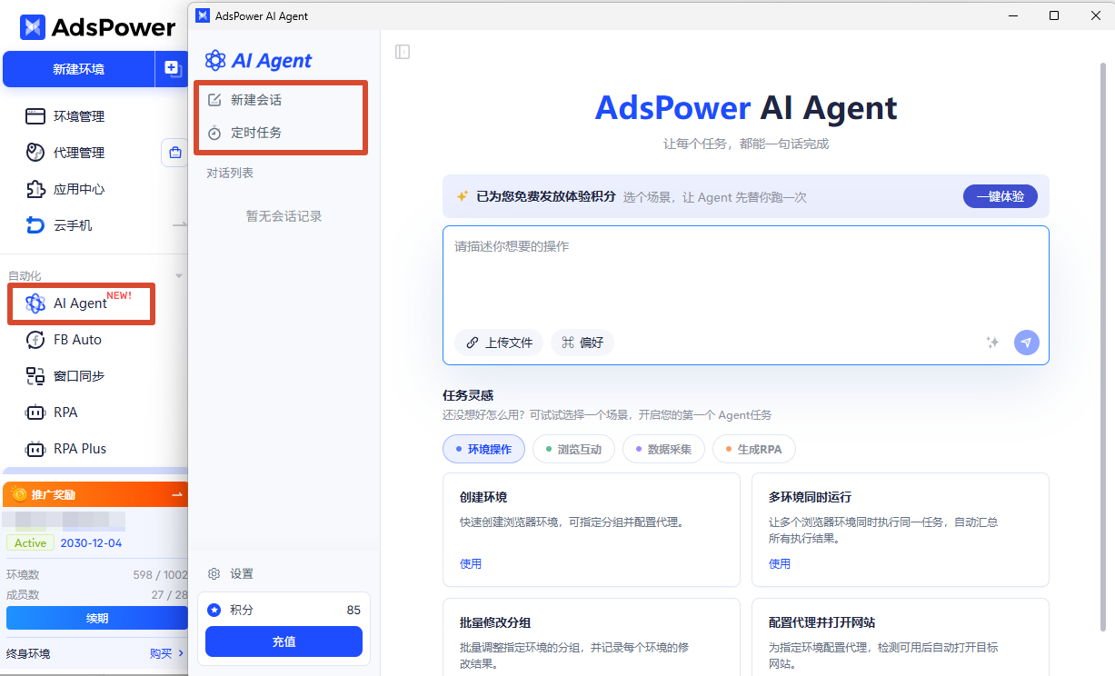Click the 一键体验 button

point(1000,196)
